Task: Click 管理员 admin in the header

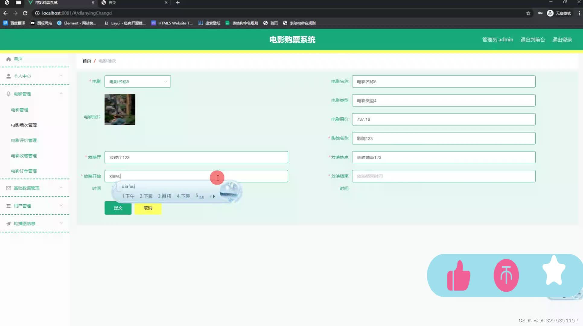Action: 498,40
